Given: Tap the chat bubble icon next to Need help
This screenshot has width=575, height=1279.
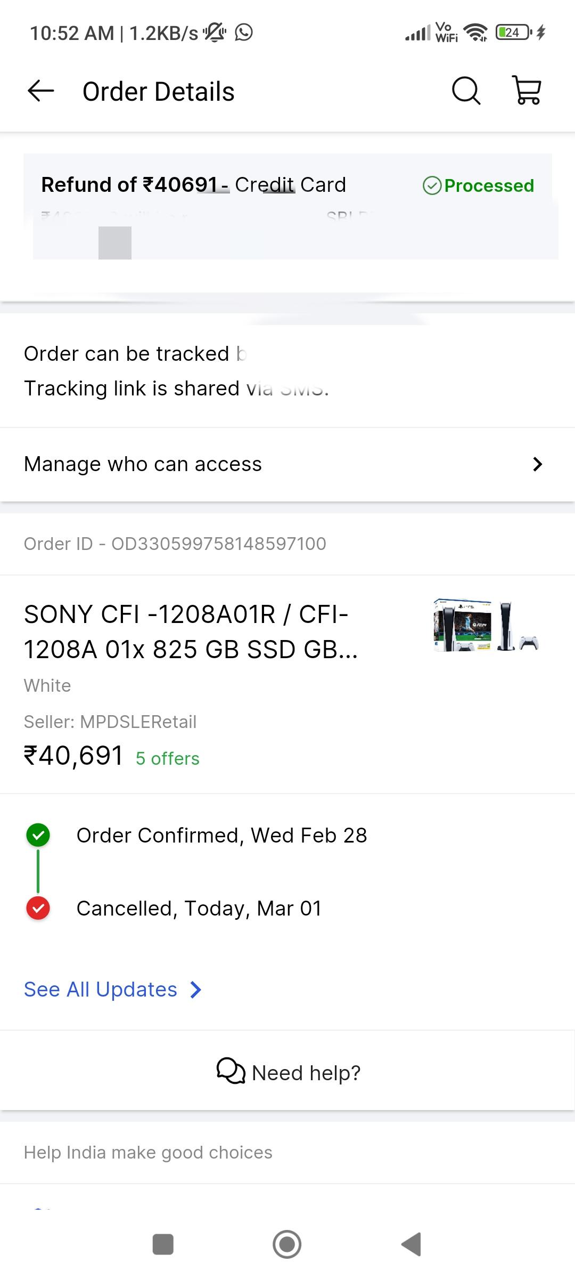Looking at the screenshot, I should tap(229, 1072).
